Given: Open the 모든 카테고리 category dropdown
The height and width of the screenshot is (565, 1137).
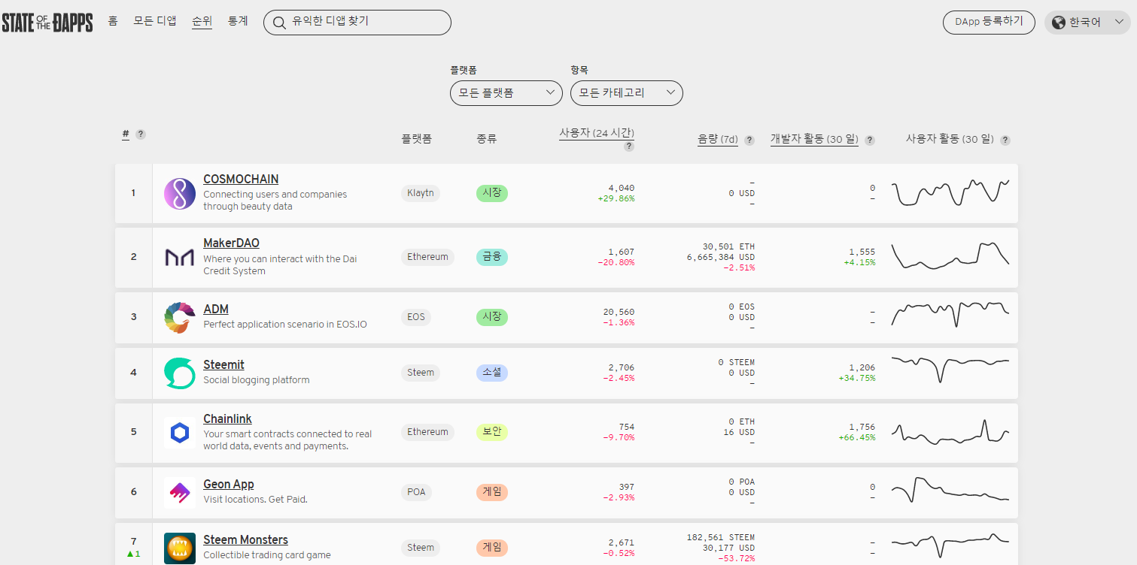Looking at the screenshot, I should [627, 93].
